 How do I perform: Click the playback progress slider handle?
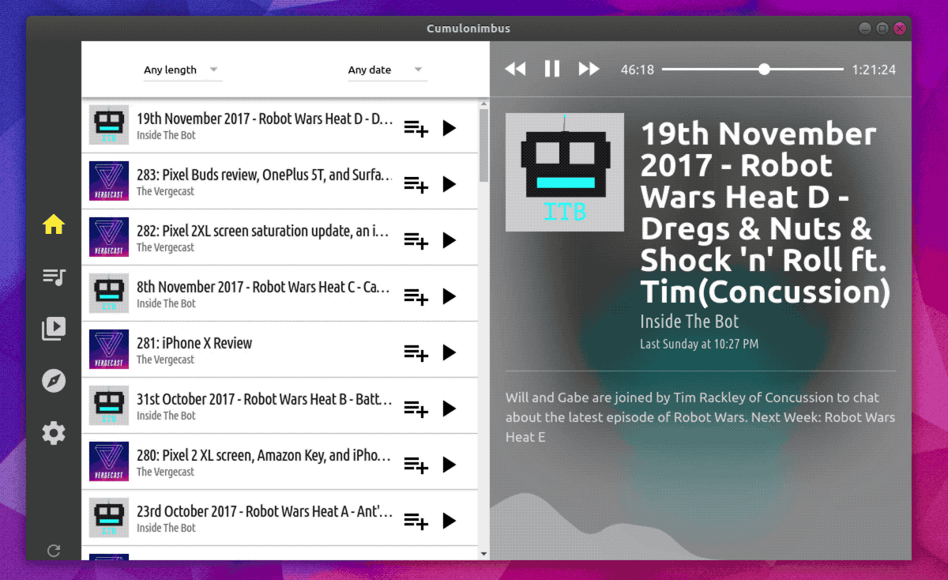[x=764, y=70]
